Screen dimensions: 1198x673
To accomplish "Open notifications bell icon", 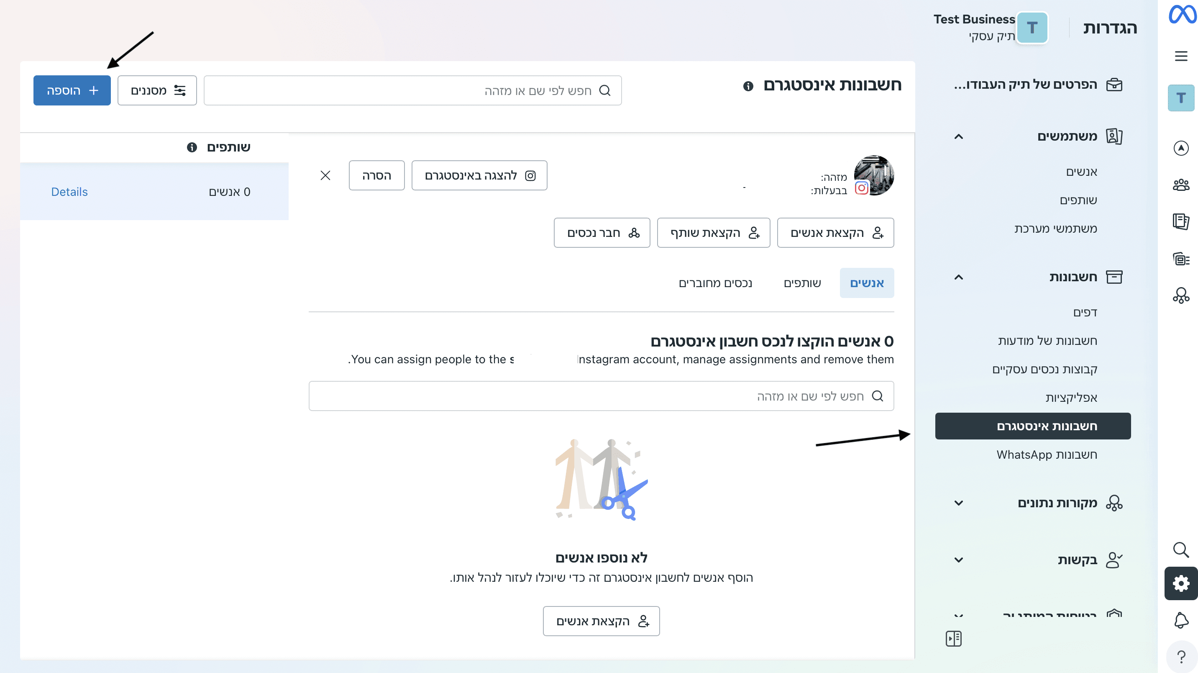I will click(1181, 620).
